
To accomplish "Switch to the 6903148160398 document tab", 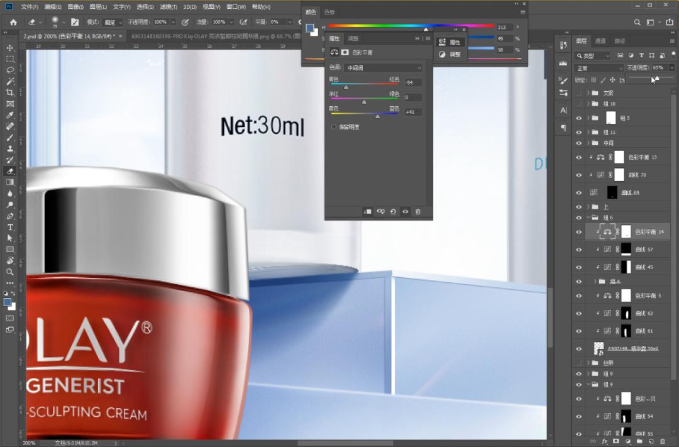I will pyautogui.click(x=216, y=36).
